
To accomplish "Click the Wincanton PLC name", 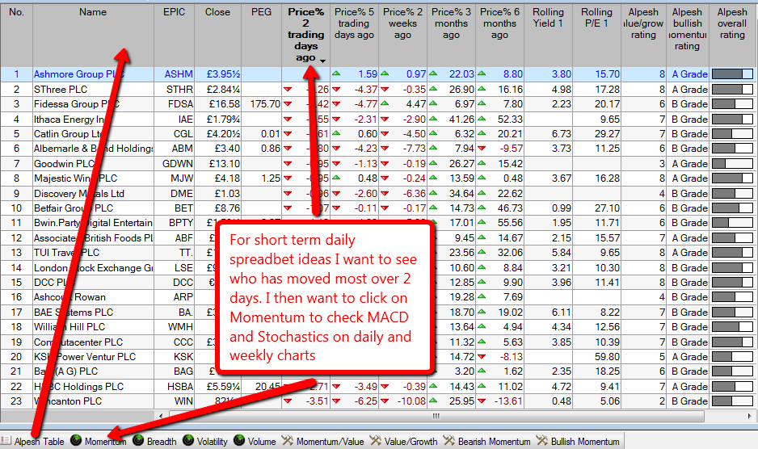I will [x=68, y=401].
